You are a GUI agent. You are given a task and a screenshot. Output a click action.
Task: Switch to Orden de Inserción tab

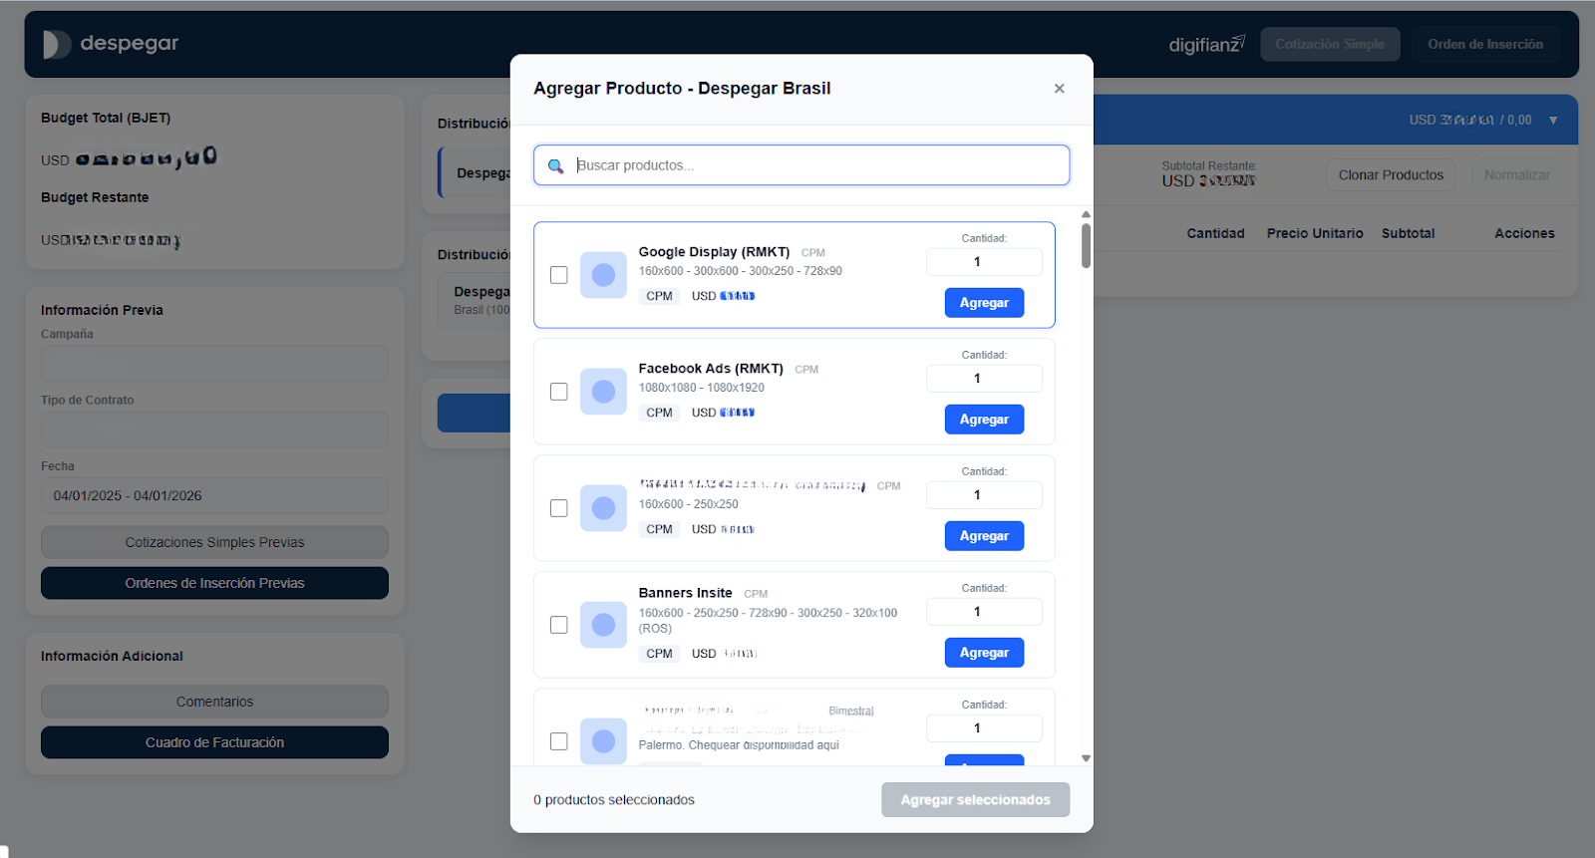(1485, 44)
